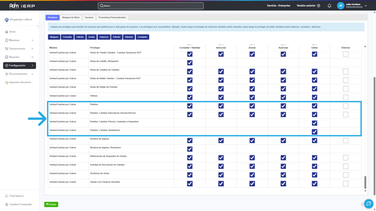Uncheck Anular for Notas de Débito de Clientes
This screenshot has width=376, height=211.
[x=252, y=89]
